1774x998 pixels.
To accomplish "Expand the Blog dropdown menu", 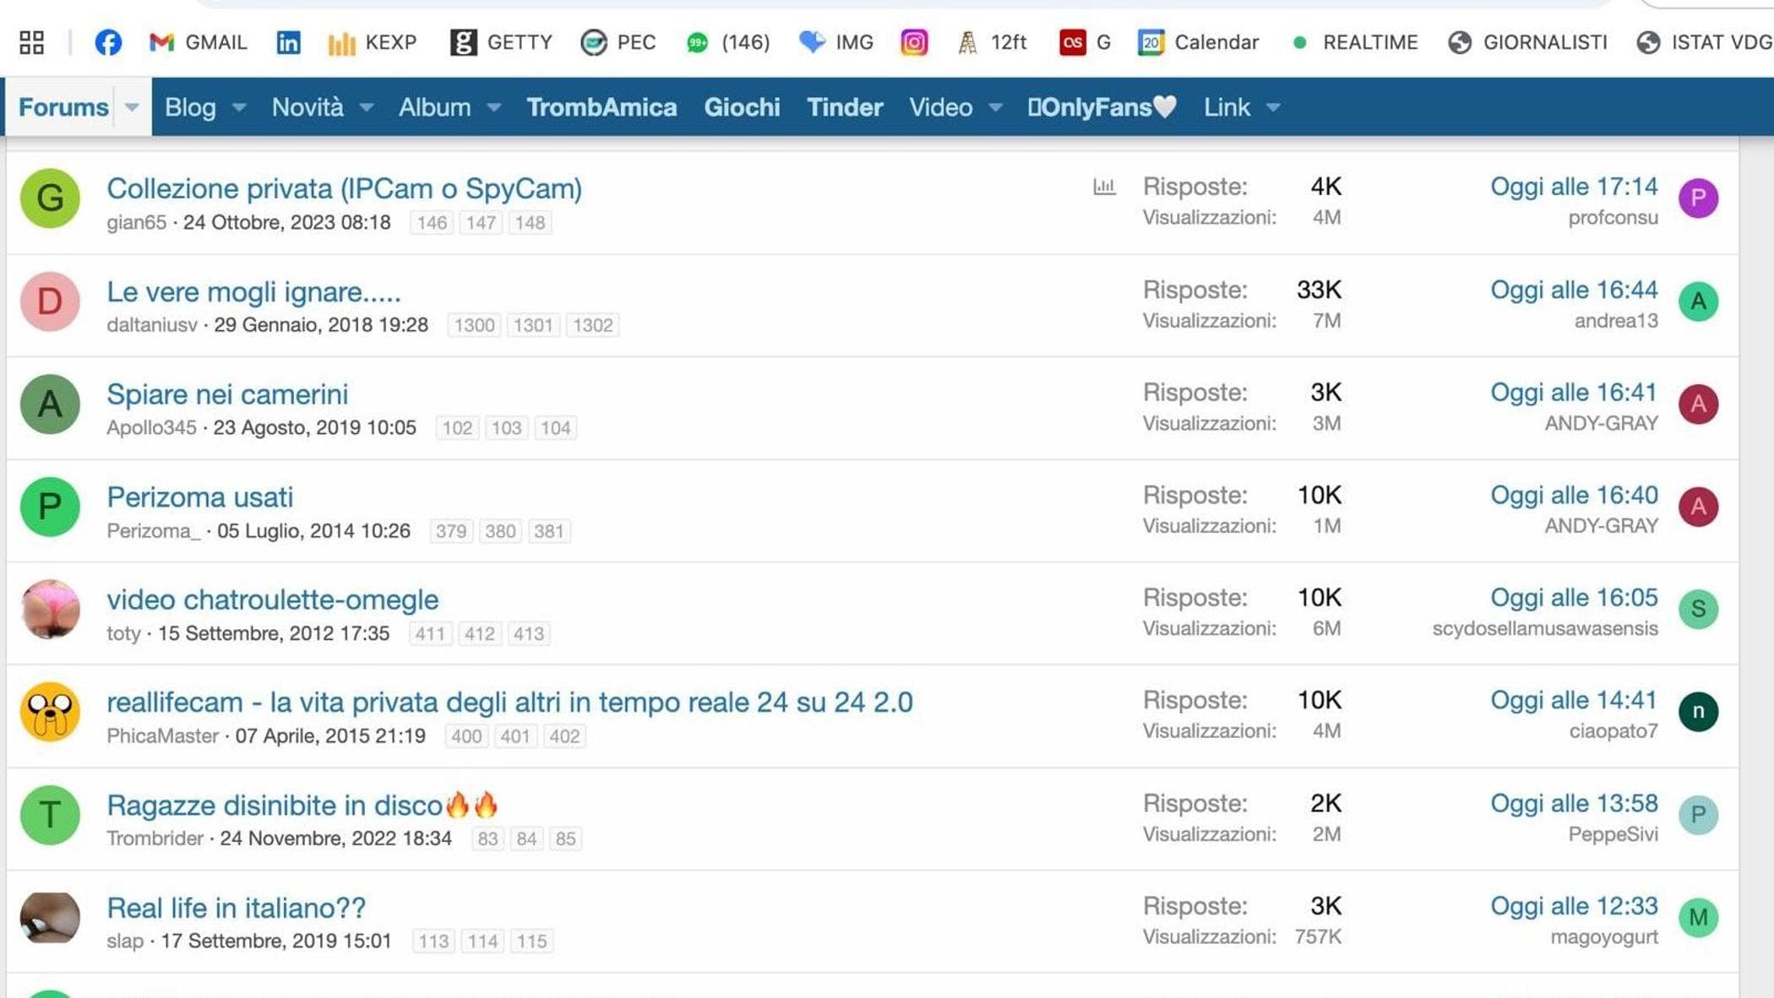I will click(239, 107).
